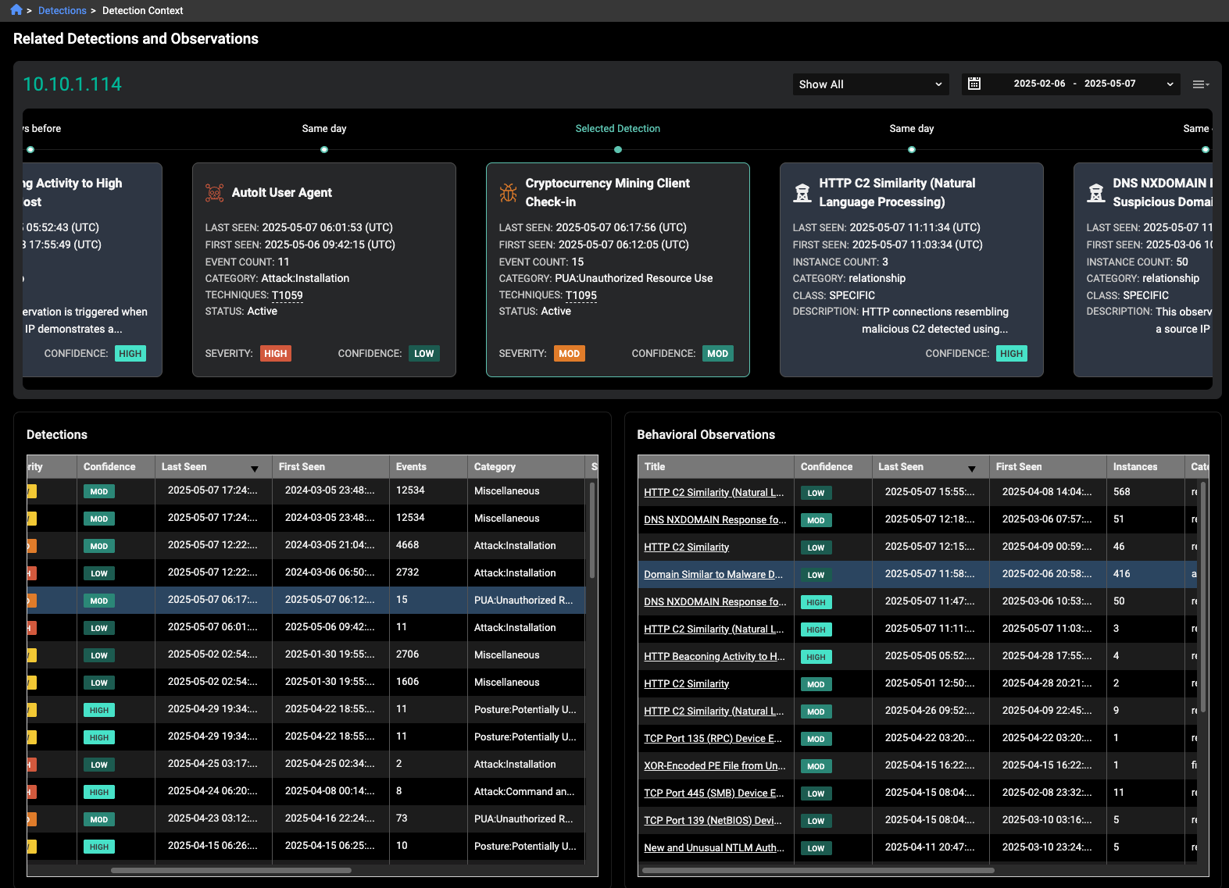Click the Detections horizontal scrollbar
1229x888 pixels.
230,870
